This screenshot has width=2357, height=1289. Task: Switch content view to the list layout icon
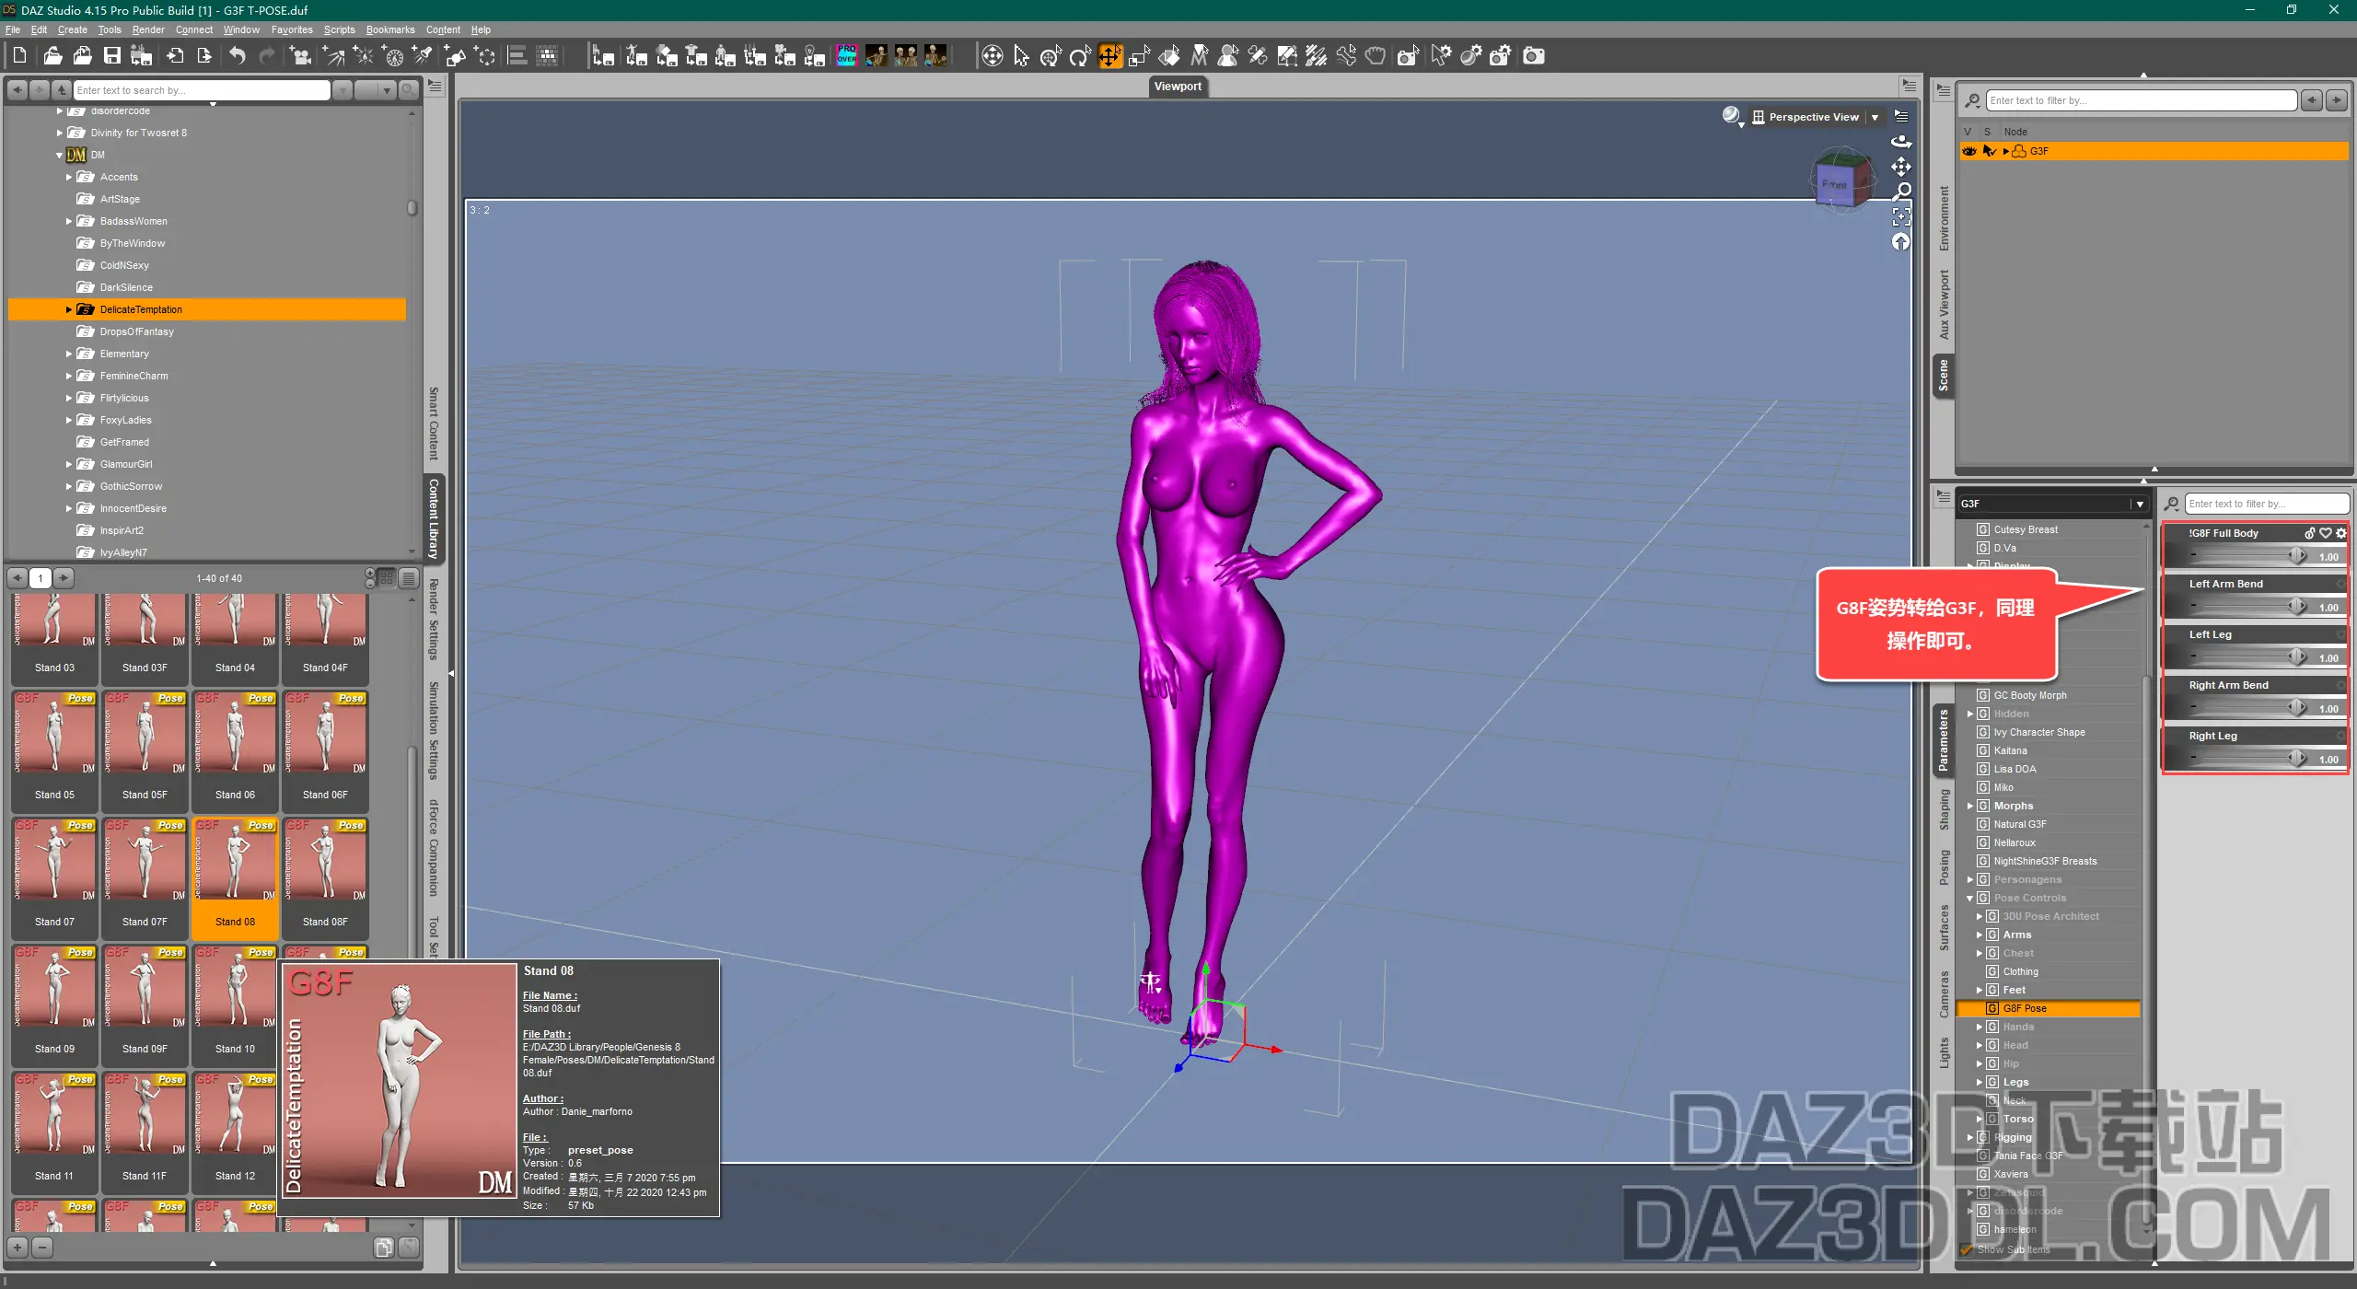point(409,578)
